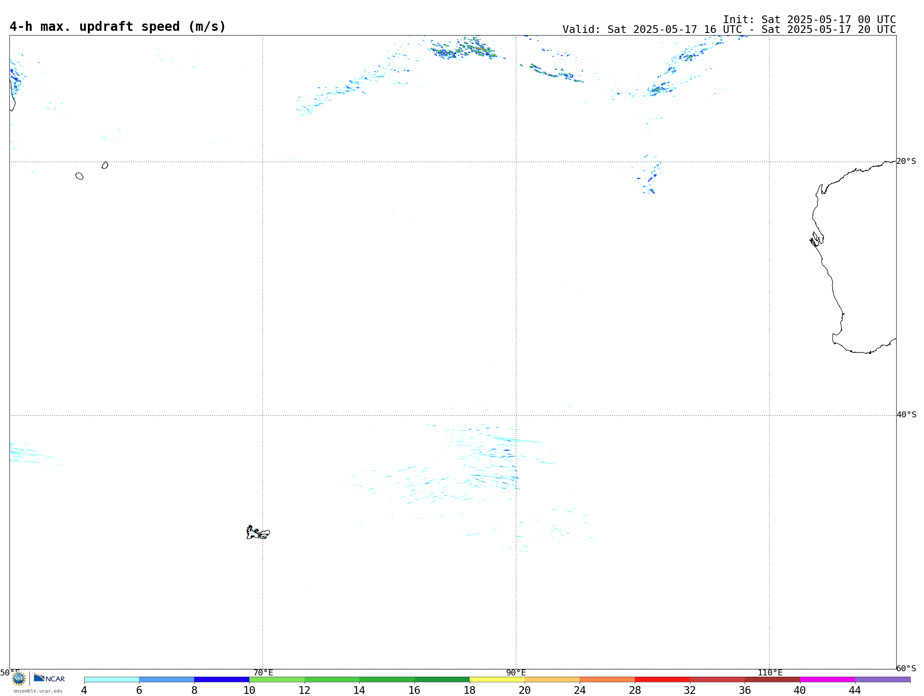The width and height of the screenshot is (924, 696).
Task: Click the ensemble.ucar.edu text
Action: [x=38, y=691]
